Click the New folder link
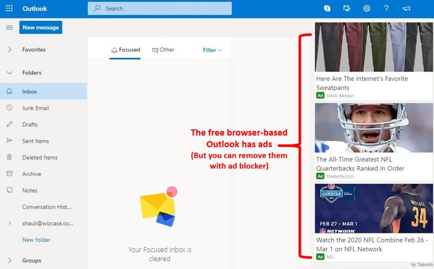The height and width of the screenshot is (269, 434). [x=36, y=240]
